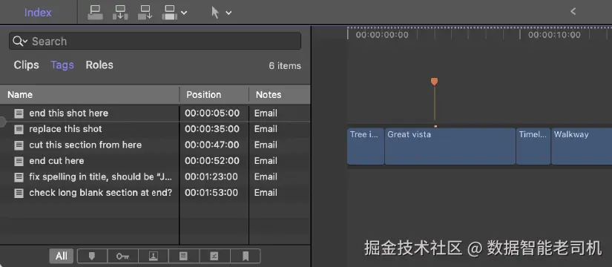Viewport: 612px width, 267px height.
Task: Click note icon beside "fix spelling in title"
Action: [x=19, y=177]
